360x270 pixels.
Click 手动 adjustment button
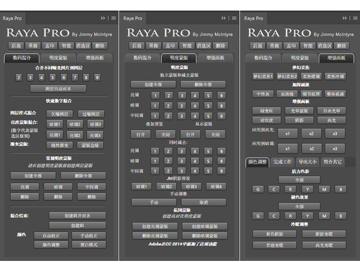point(154,202)
